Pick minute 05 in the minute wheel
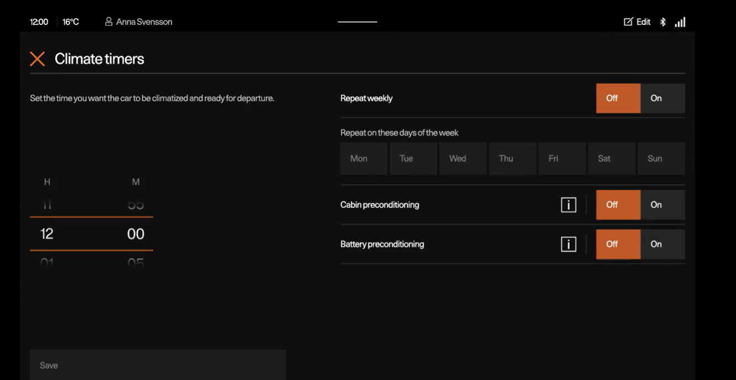 pos(135,262)
